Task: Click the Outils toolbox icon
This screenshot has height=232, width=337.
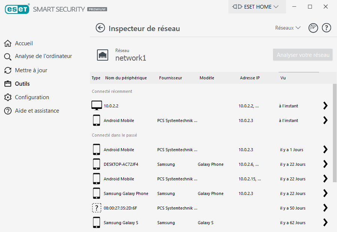Action: 8,84
